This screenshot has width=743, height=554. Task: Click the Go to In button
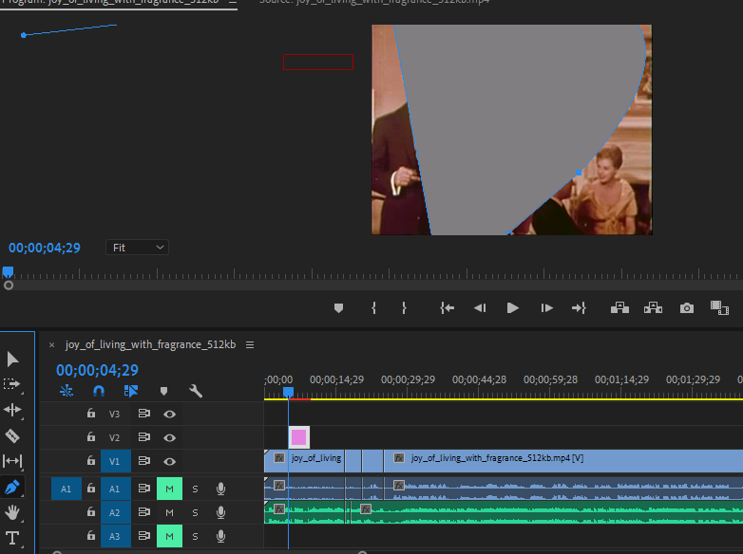447,308
